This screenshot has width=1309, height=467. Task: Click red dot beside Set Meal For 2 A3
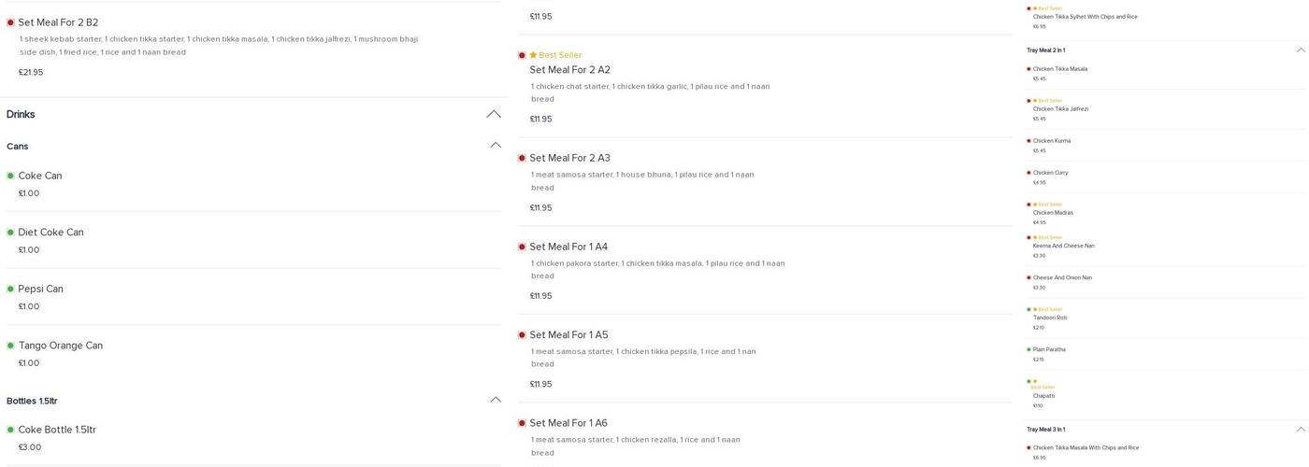coord(522,158)
